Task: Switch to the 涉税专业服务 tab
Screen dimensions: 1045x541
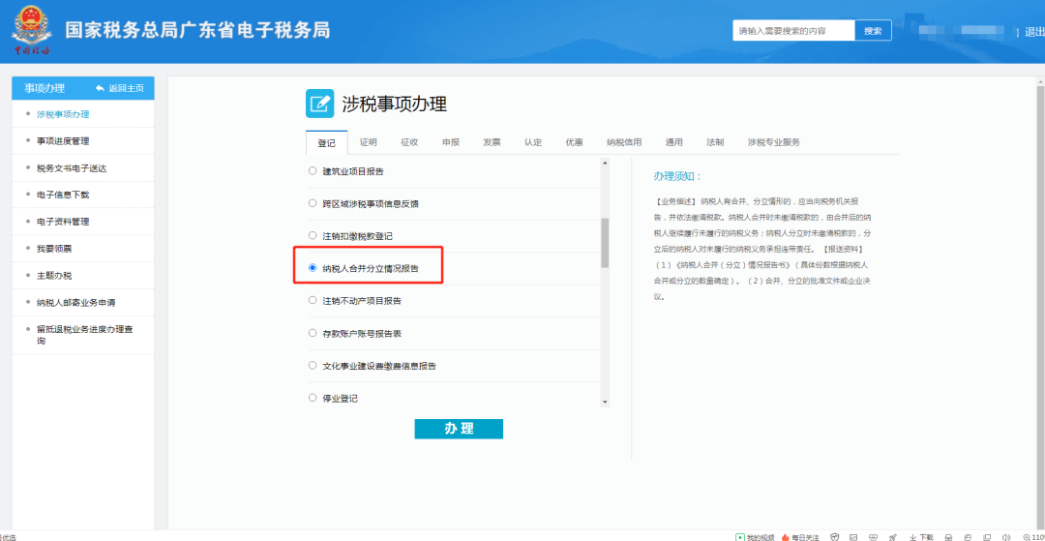Action: tap(774, 142)
